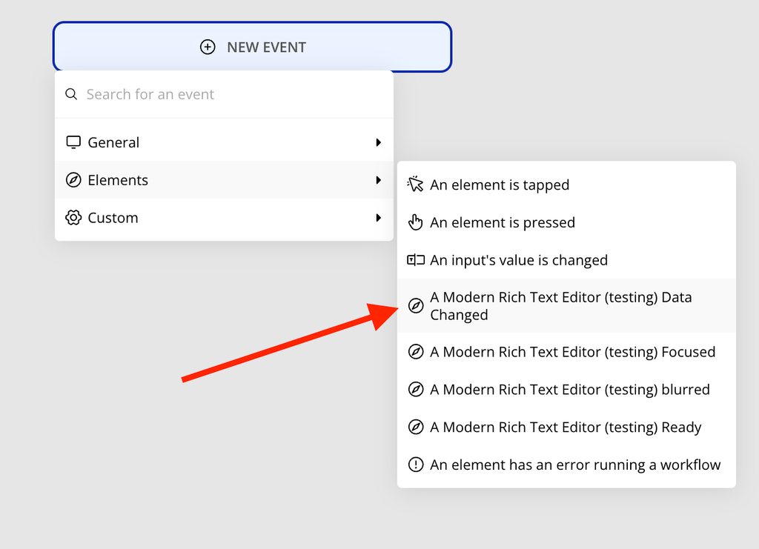The width and height of the screenshot is (759, 549).
Task: Click the exclamation icon for workflow error event
Action: tap(416, 465)
